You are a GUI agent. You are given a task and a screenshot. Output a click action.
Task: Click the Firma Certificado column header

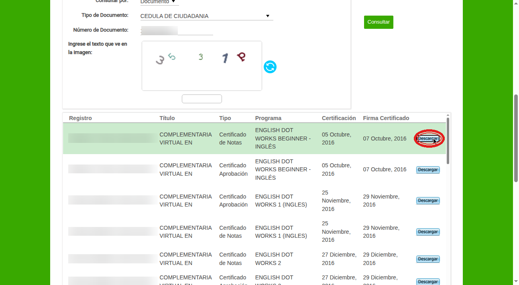(x=386, y=118)
